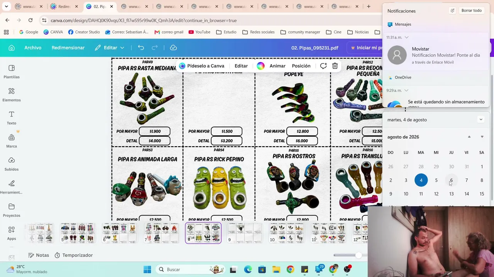This screenshot has height=277, width=494.
Task: Click Editar in the floating toolbar
Action: (241, 66)
